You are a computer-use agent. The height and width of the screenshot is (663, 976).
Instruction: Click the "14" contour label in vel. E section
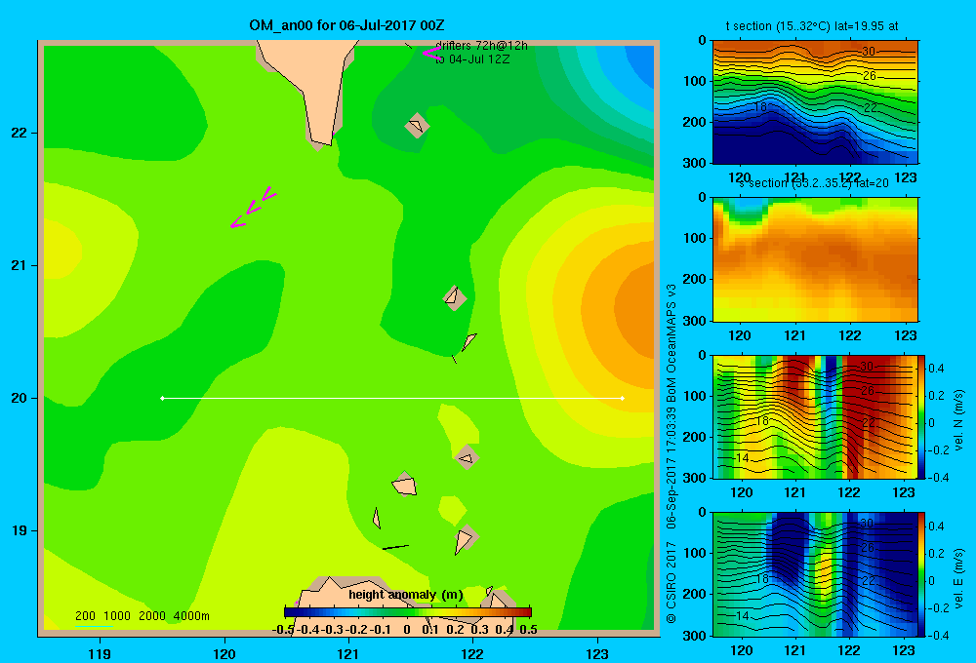point(742,616)
